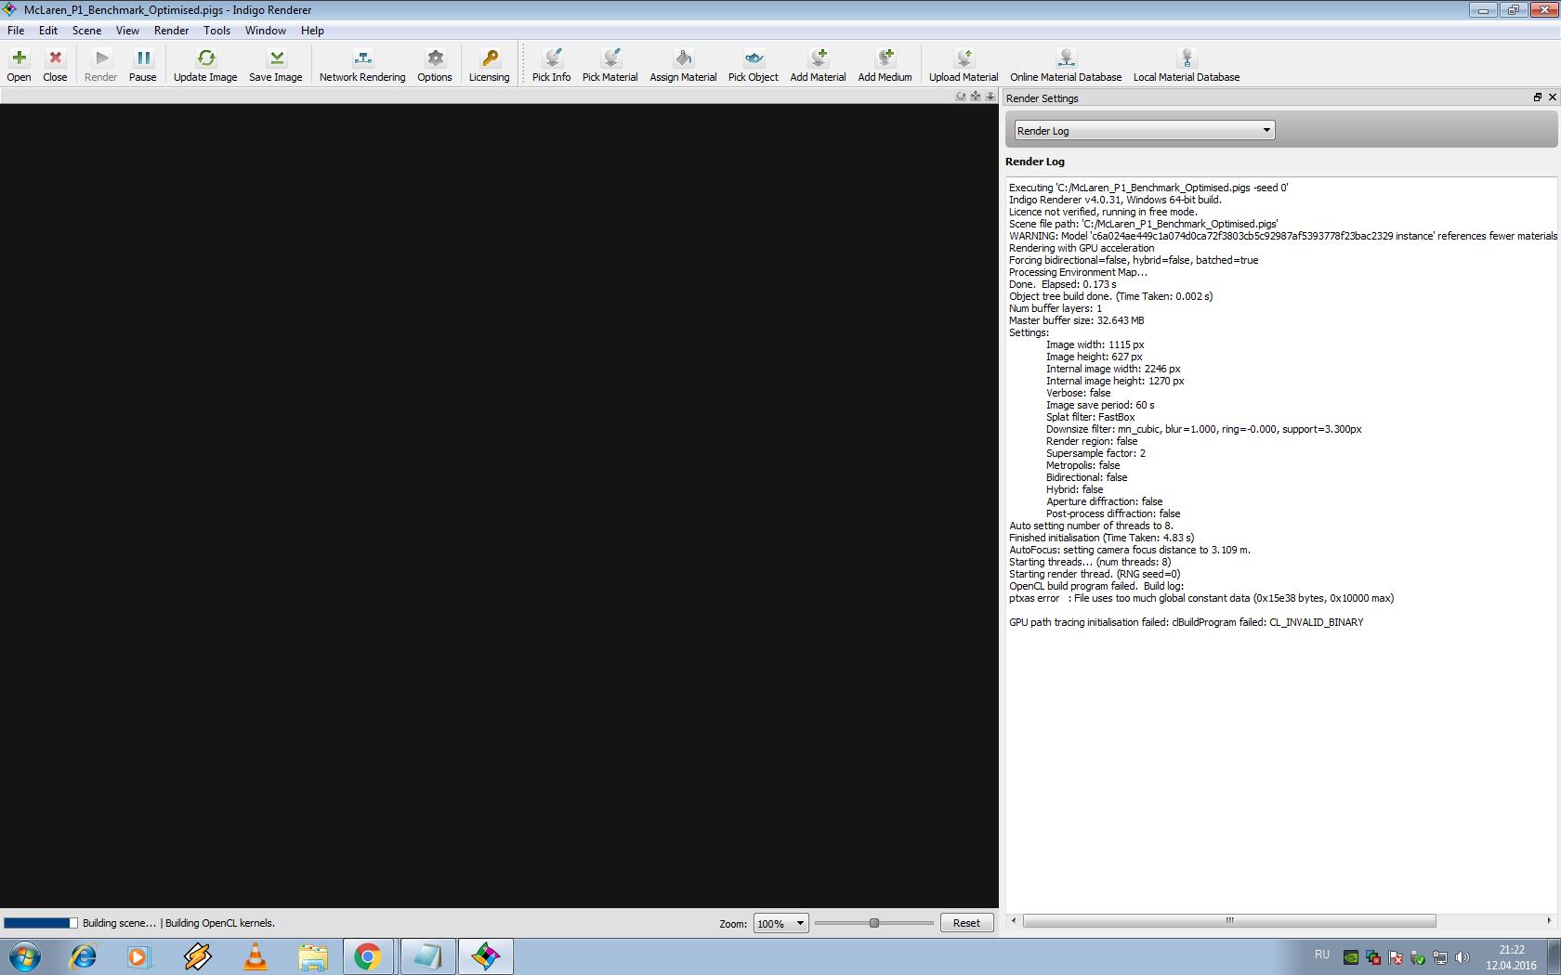Open the Tools menu
The width and height of the screenshot is (1561, 975).
[x=216, y=31]
